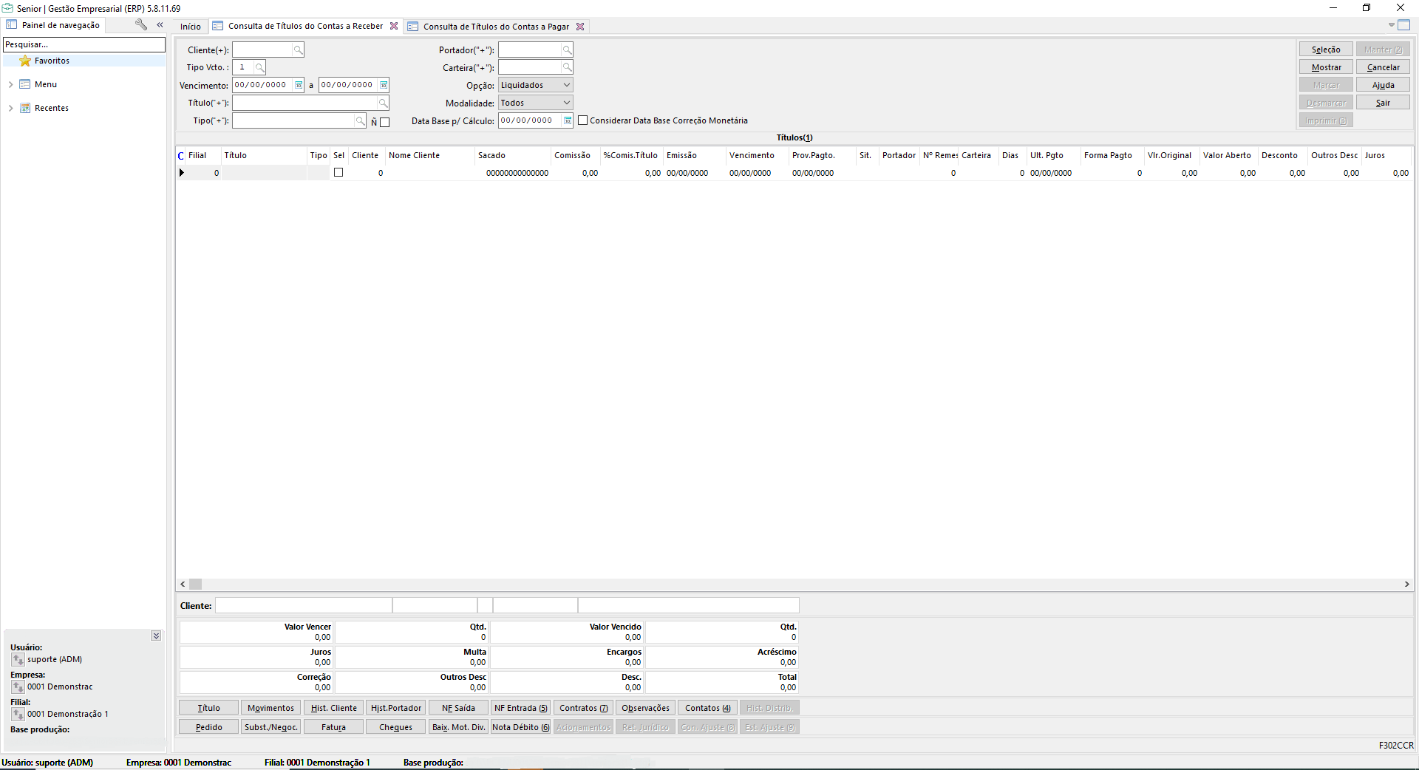Check the Sel box in first row

coord(338,172)
